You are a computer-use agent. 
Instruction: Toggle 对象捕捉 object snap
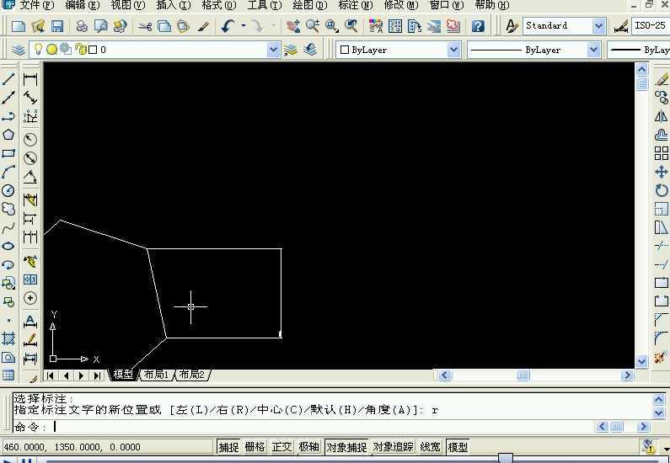[x=346, y=447]
